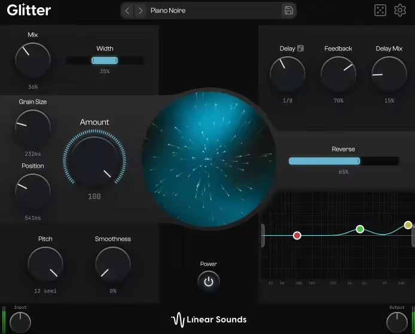Click the Delay value 1/8
Screen dimensions: 415x334
click(288, 101)
